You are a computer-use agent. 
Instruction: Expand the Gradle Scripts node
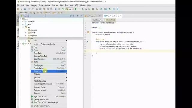click(20, 44)
